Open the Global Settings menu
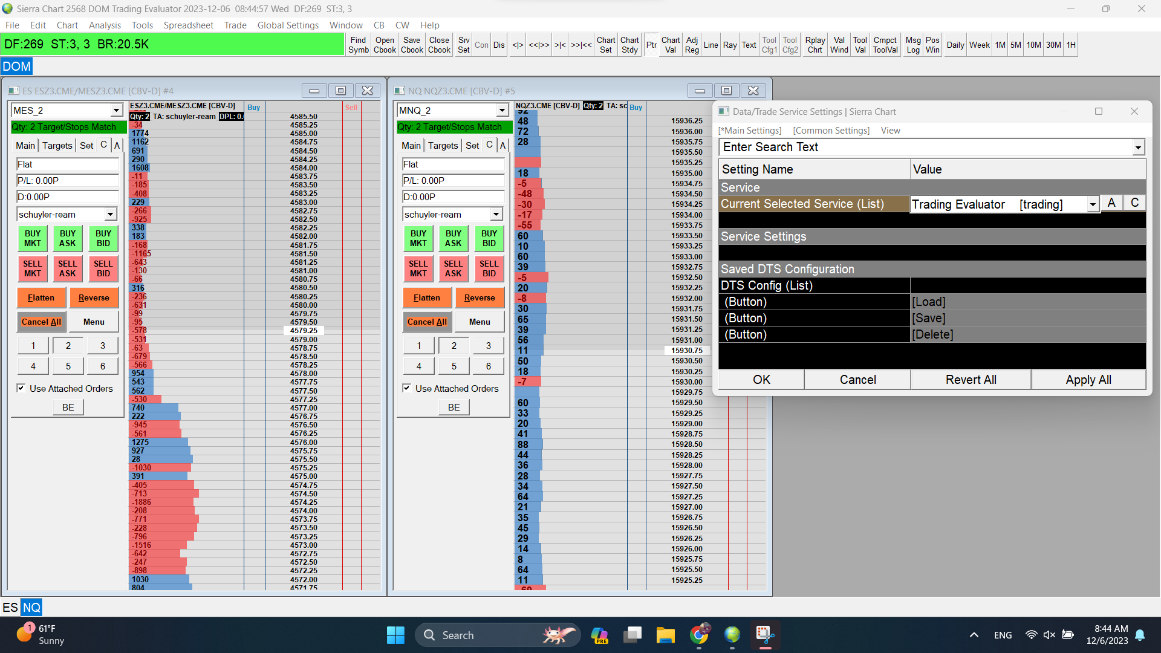This screenshot has width=1161, height=653. [x=288, y=25]
